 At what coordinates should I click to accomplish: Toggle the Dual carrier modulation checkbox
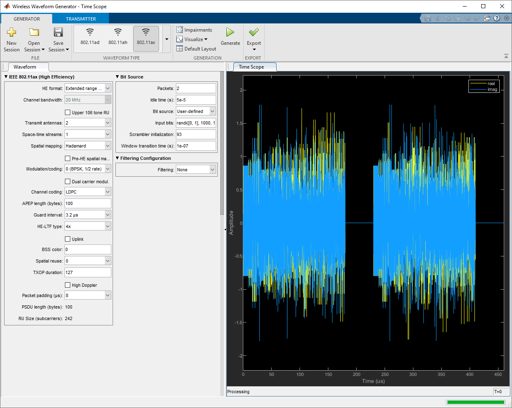(68, 181)
